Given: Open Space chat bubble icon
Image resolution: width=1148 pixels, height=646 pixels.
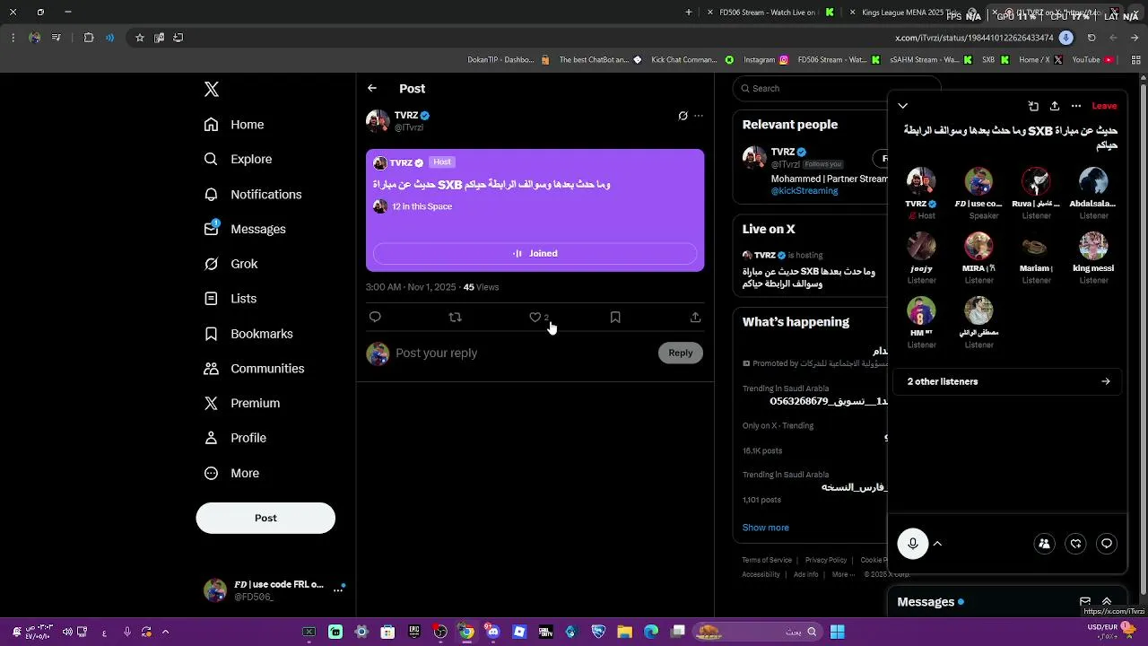Looking at the screenshot, I should click(x=1107, y=543).
